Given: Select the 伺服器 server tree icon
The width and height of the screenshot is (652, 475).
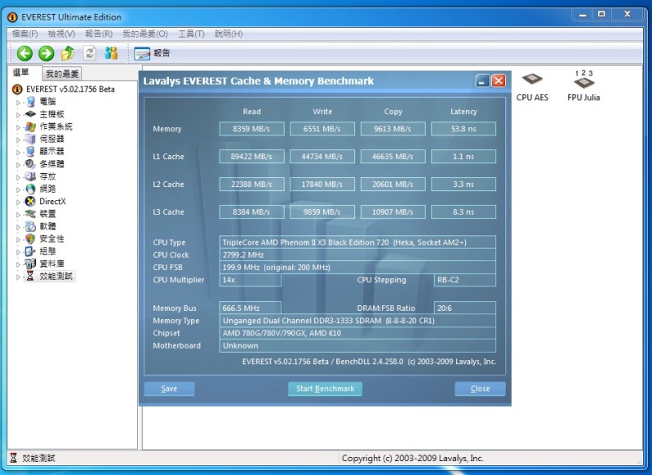Looking at the screenshot, I should [x=30, y=139].
